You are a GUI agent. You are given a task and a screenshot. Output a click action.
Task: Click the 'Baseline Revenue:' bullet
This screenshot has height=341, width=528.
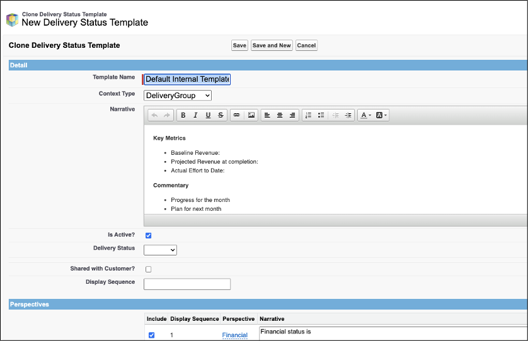(x=195, y=153)
